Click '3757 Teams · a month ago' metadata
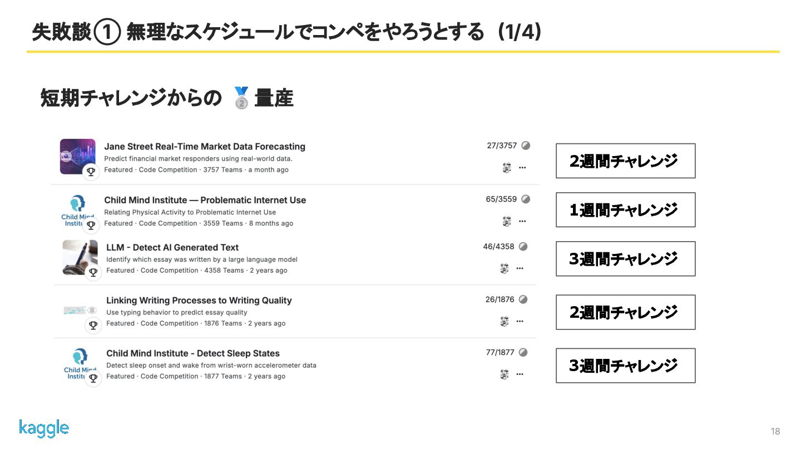801x450 pixels. (246, 170)
